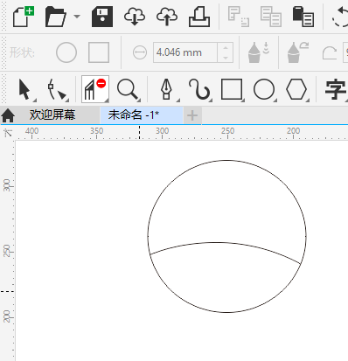Select the Polygon tool

tap(296, 89)
